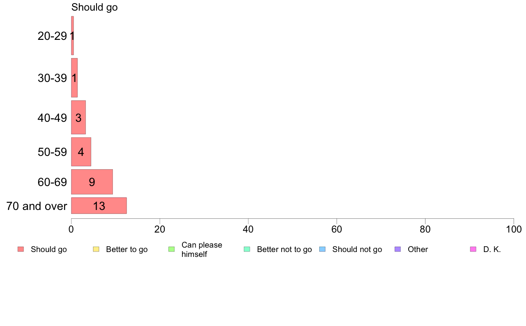
Task: Click the 40 tick on x-axis
Action: [248, 229]
